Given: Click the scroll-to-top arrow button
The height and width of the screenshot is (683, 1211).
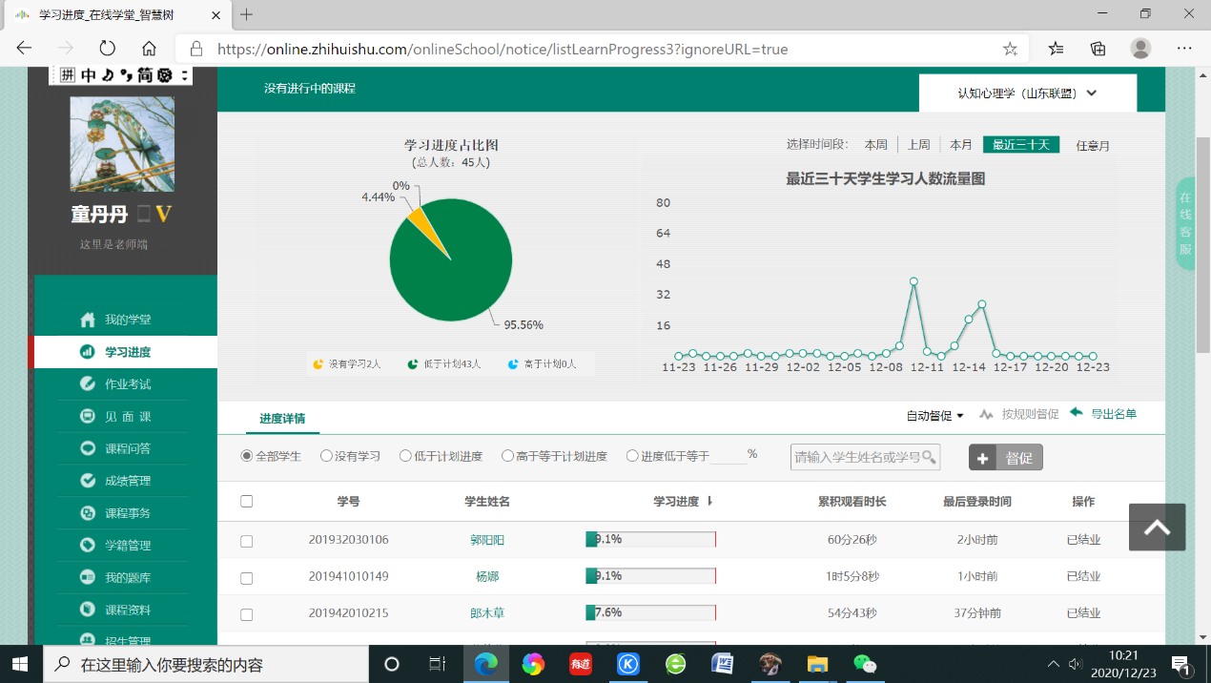Looking at the screenshot, I should 1157,528.
